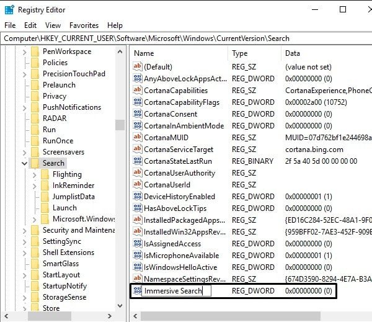This screenshot has height=322, width=372.
Task: Select the RADAR key
Action: [x=55, y=119]
